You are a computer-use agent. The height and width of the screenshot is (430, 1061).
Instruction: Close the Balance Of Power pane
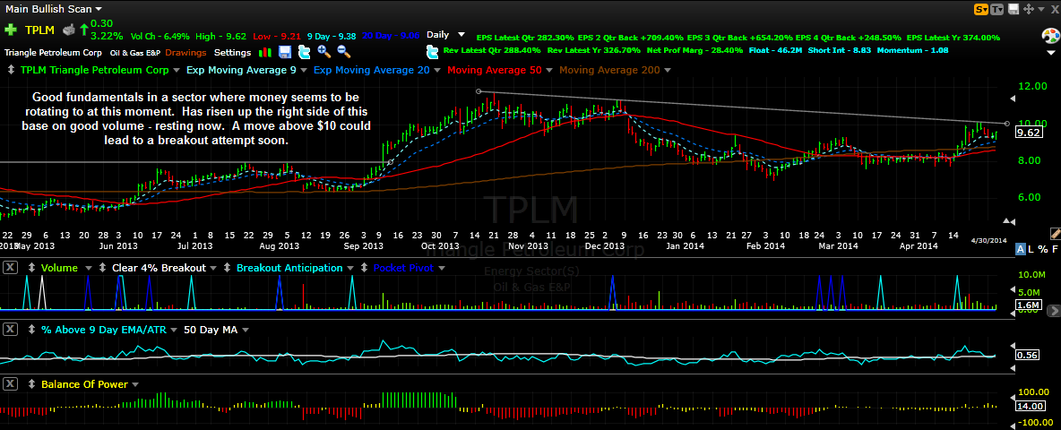click(x=10, y=384)
